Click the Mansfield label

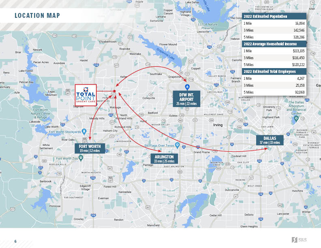tap(153, 225)
